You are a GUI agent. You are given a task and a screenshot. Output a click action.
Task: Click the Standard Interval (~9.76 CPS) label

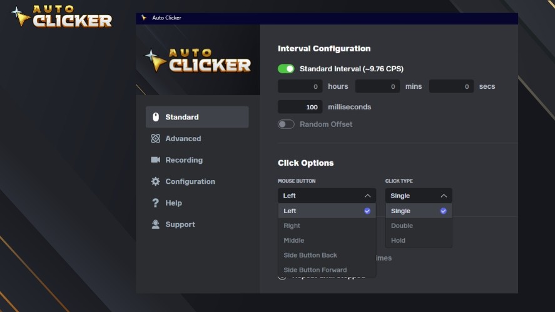tap(352, 69)
